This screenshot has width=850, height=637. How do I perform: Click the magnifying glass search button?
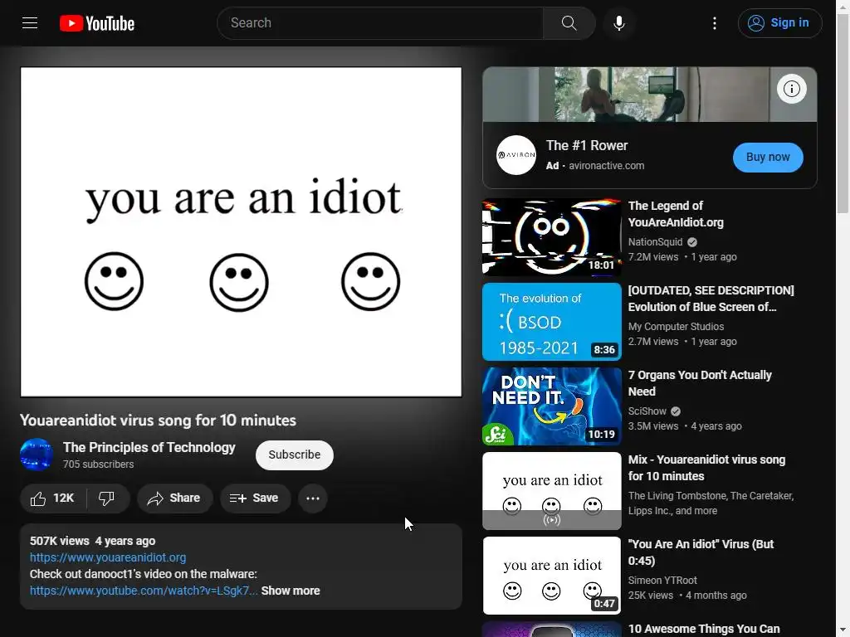click(x=569, y=23)
